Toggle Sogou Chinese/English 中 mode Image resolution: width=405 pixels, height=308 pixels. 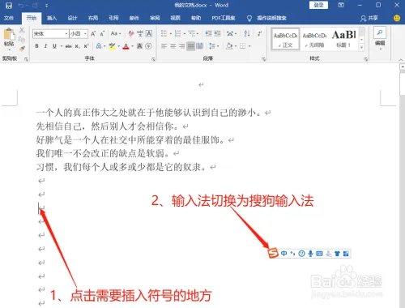tap(284, 254)
